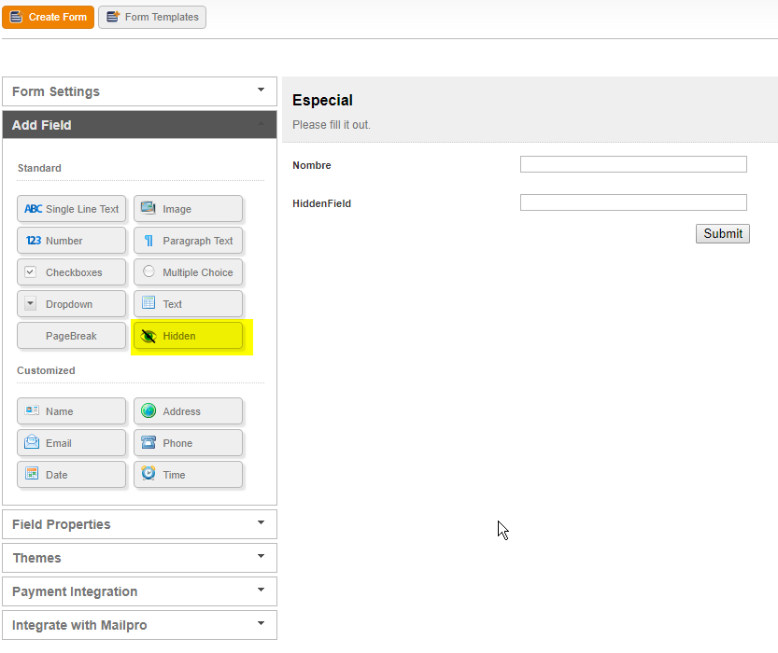
Task: Add a PageBreak field
Action: coord(71,336)
